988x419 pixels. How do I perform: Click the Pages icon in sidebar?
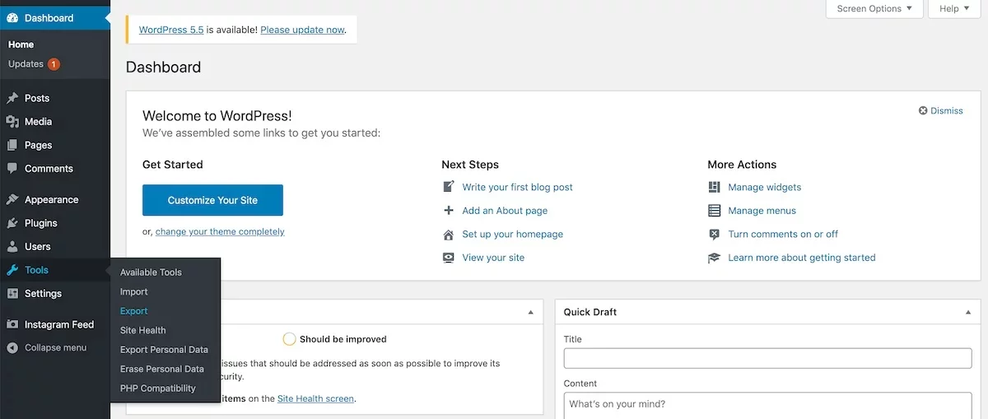12,145
